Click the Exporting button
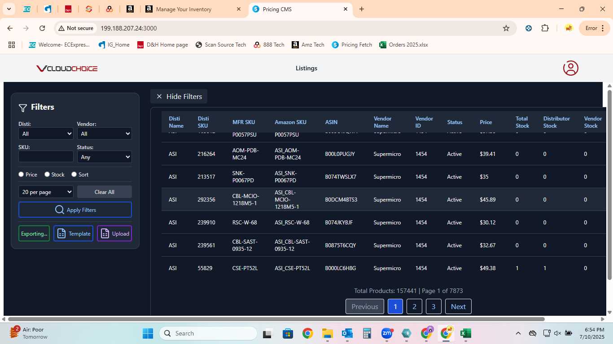Viewport: 613px width, 344px height. pyautogui.click(x=34, y=233)
